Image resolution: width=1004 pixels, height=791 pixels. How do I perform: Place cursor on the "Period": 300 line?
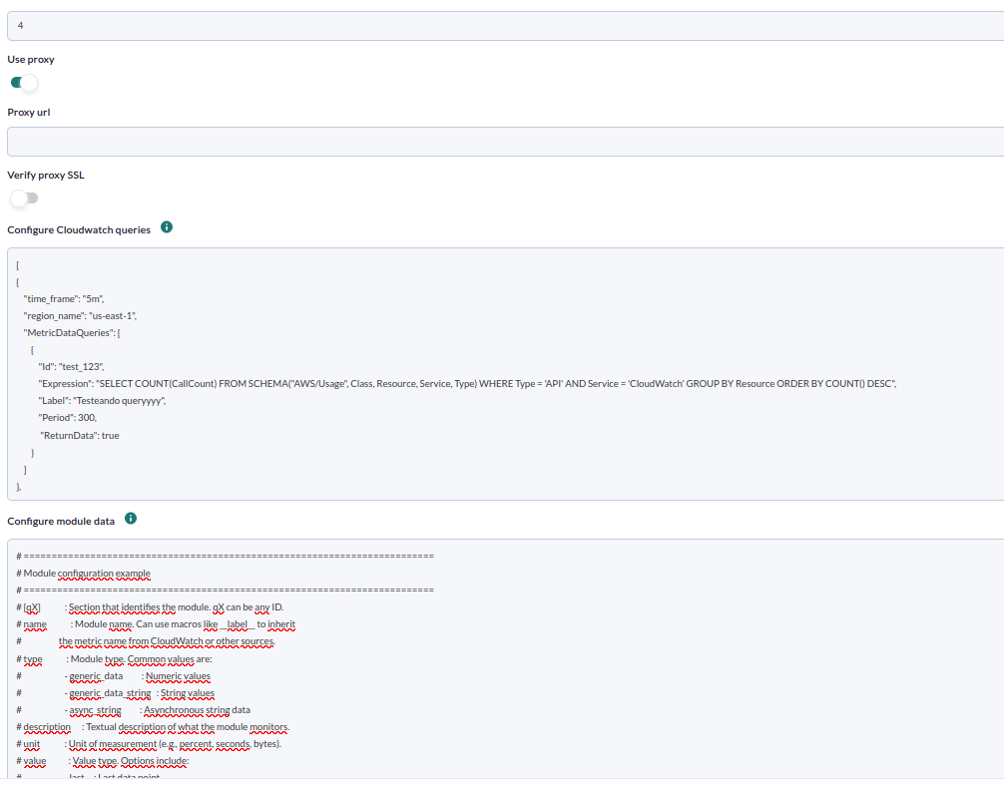(67, 418)
